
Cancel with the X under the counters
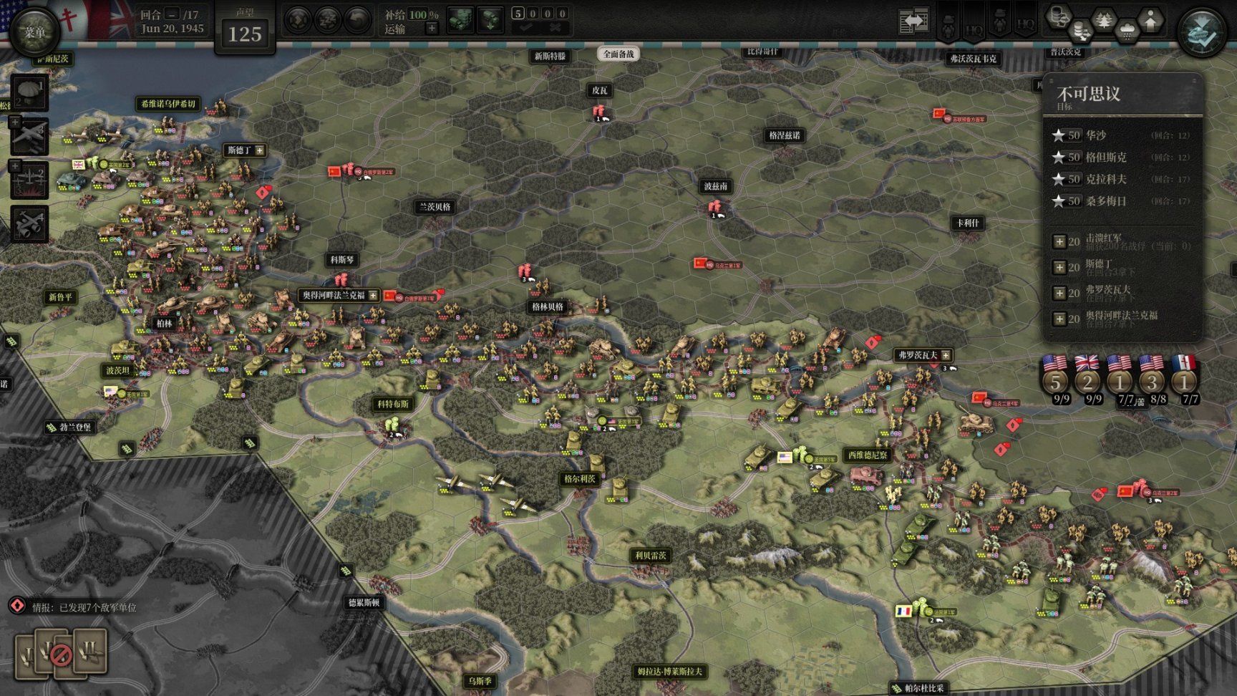tap(555, 26)
